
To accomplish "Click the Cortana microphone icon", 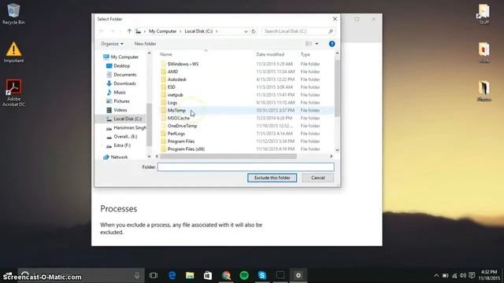I will [x=137, y=275].
